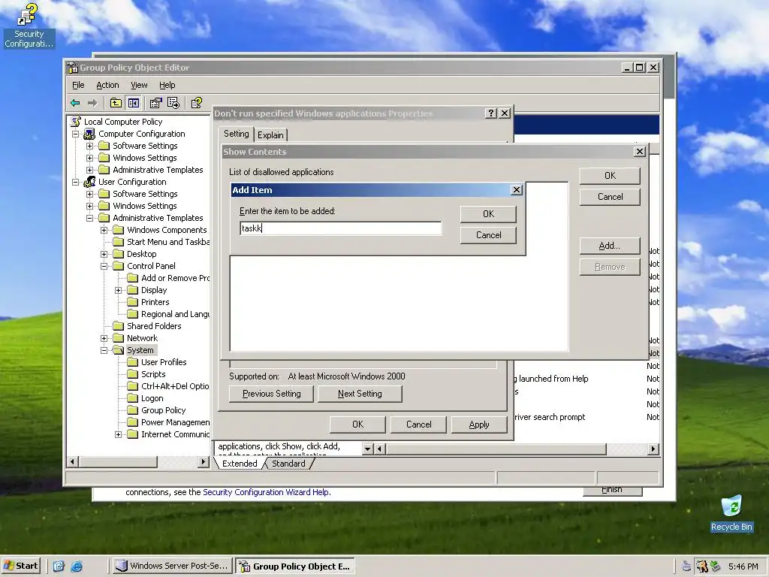Expand Internet Communication folder
Screen dimensions: 769x577
[118, 434]
